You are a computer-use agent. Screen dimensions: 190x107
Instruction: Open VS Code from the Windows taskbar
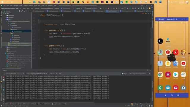point(93,2)
